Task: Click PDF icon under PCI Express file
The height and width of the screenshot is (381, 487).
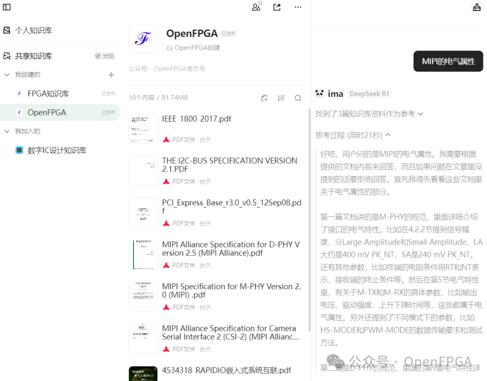Action: pyautogui.click(x=166, y=223)
